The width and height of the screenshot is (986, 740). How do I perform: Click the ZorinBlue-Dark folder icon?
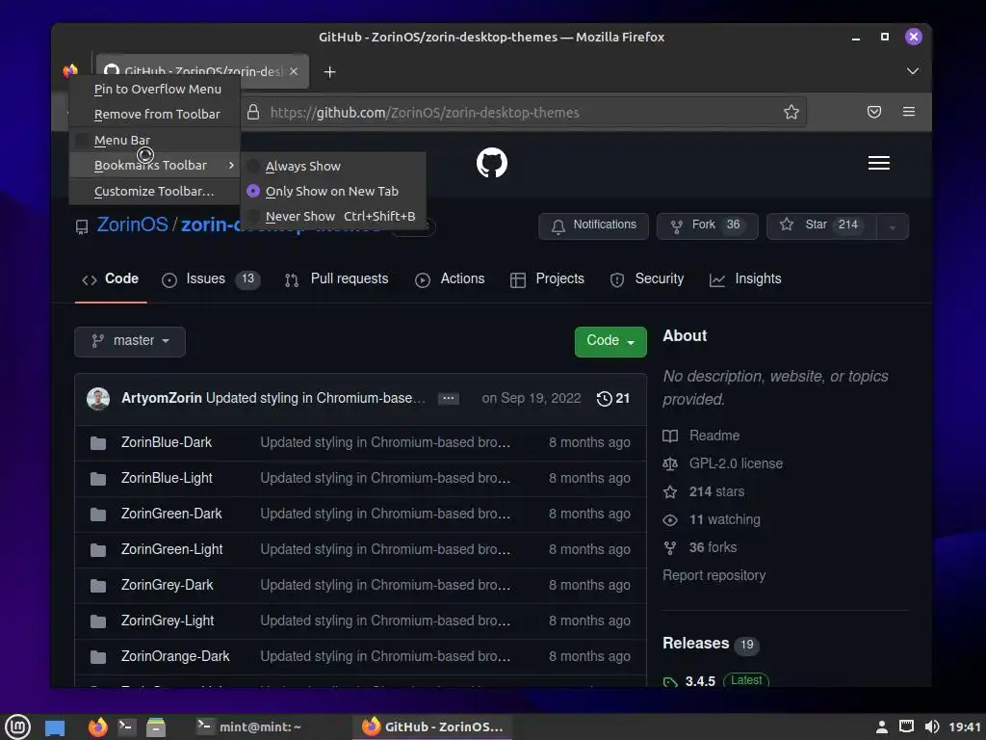pos(98,443)
